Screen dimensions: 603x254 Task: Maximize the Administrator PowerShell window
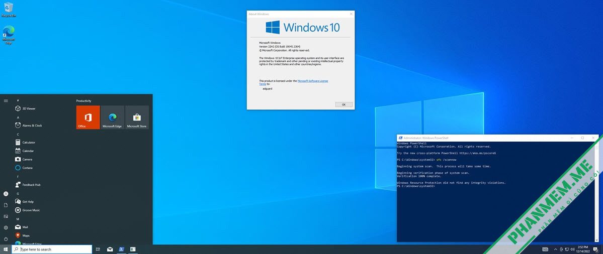(582, 138)
